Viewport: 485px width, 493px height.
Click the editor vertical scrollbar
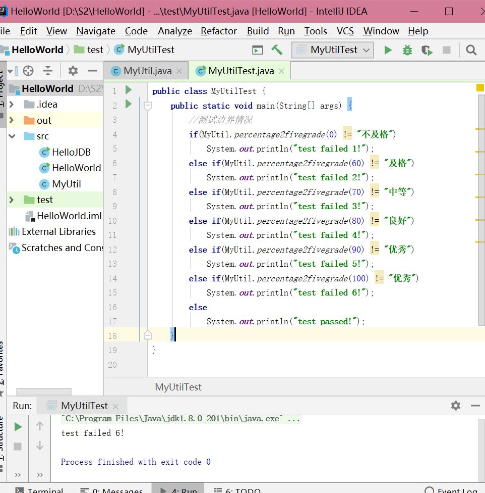click(x=481, y=210)
